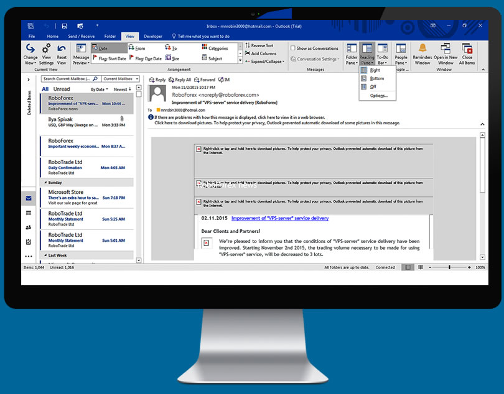This screenshot has width=504, height=394.
Task: Open the Current Mailbox scope dropdown
Action: (121, 79)
